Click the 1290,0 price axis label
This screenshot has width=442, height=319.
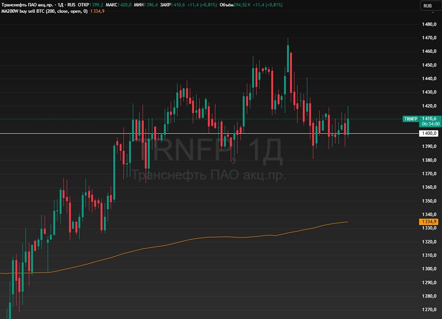(429, 282)
